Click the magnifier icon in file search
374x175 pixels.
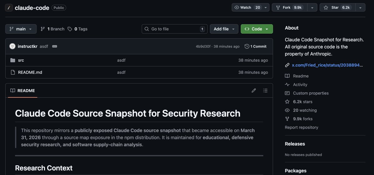pyautogui.click(x=147, y=29)
